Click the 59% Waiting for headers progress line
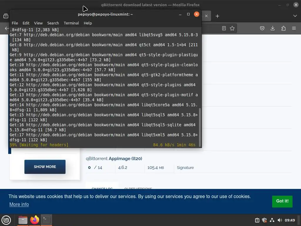This screenshot has height=226, width=301. [x=39, y=145]
